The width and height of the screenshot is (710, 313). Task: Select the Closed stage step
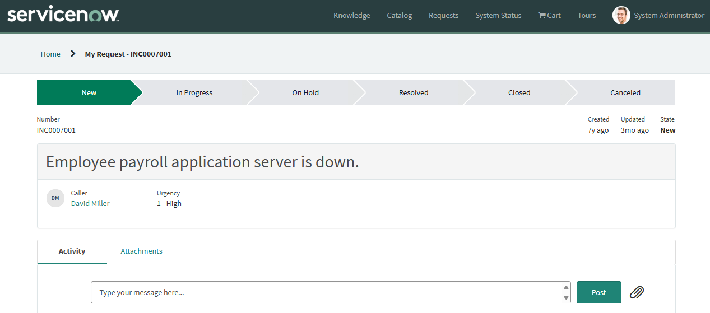[519, 92]
